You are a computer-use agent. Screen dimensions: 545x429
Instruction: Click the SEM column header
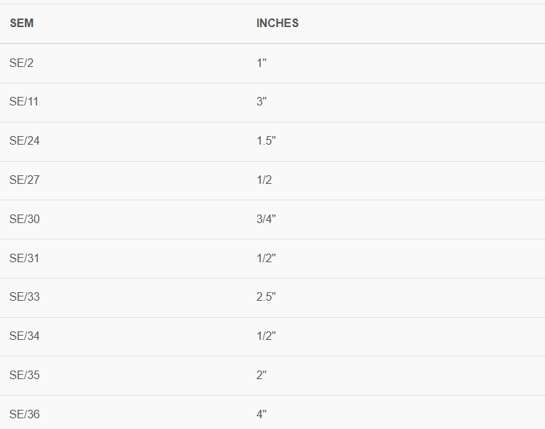[x=21, y=24]
